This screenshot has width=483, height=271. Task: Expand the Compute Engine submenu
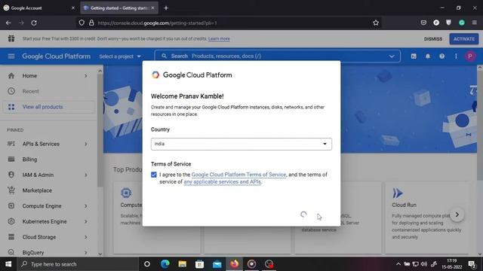click(x=86, y=206)
